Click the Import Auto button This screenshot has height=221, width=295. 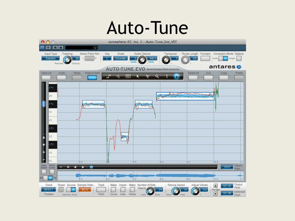point(123,190)
